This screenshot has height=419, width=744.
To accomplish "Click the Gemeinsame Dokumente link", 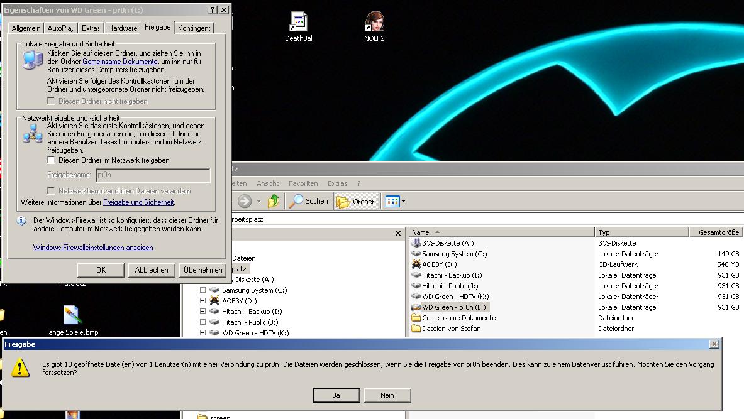I will pos(119,62).
